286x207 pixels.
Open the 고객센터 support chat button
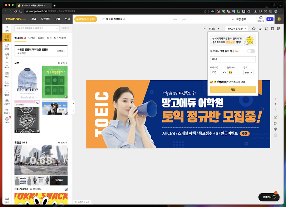(x=269, y=197)
